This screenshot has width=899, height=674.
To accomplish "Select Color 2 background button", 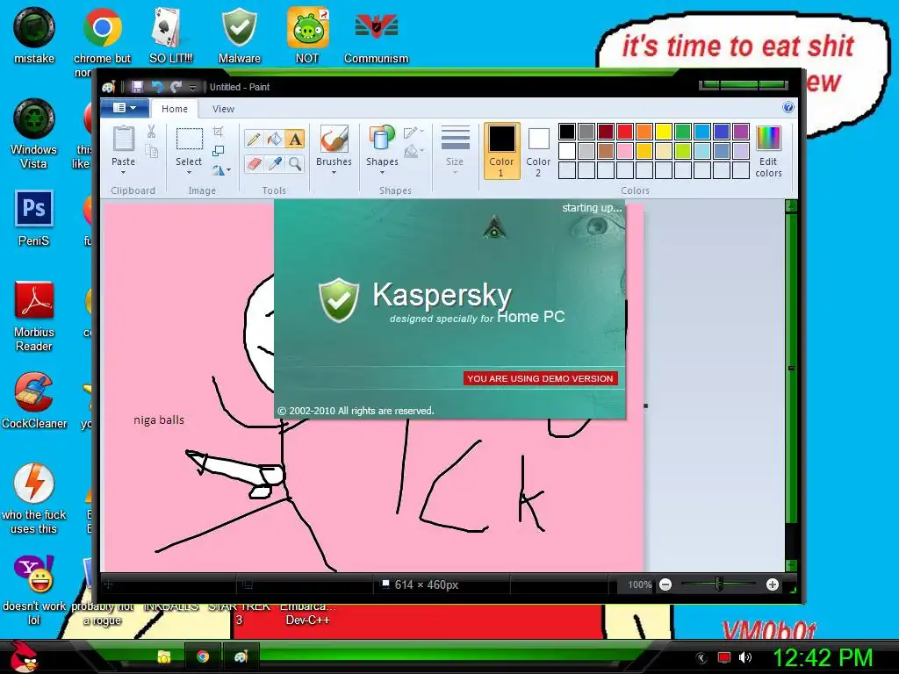I will [538, 151].
